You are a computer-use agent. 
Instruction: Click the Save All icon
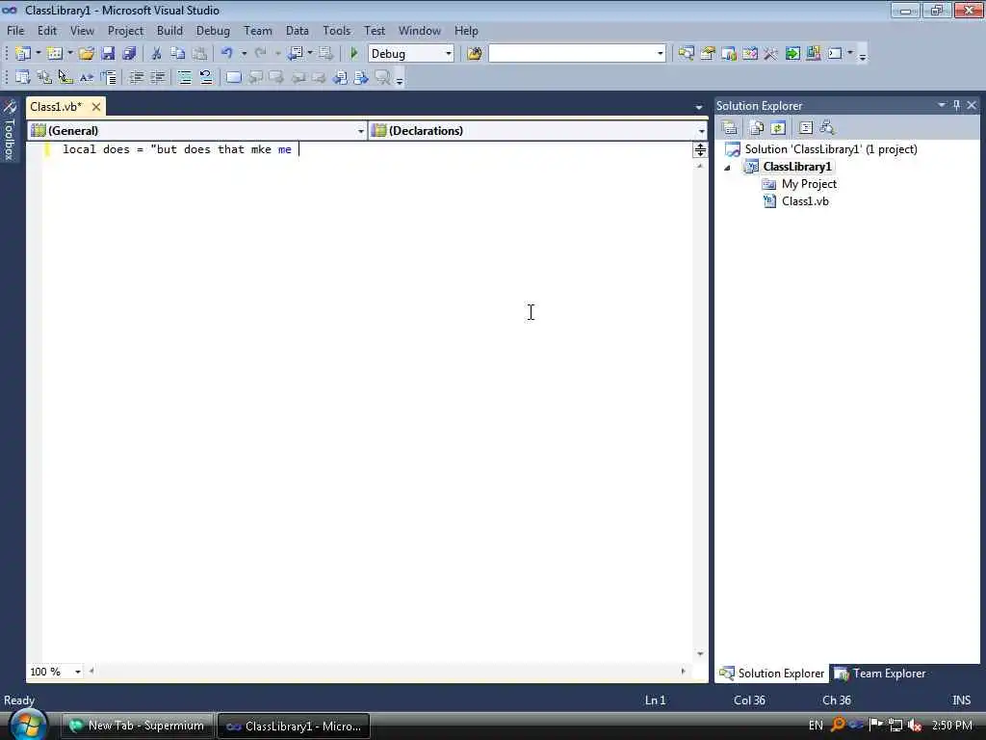[x=129, y=54]
